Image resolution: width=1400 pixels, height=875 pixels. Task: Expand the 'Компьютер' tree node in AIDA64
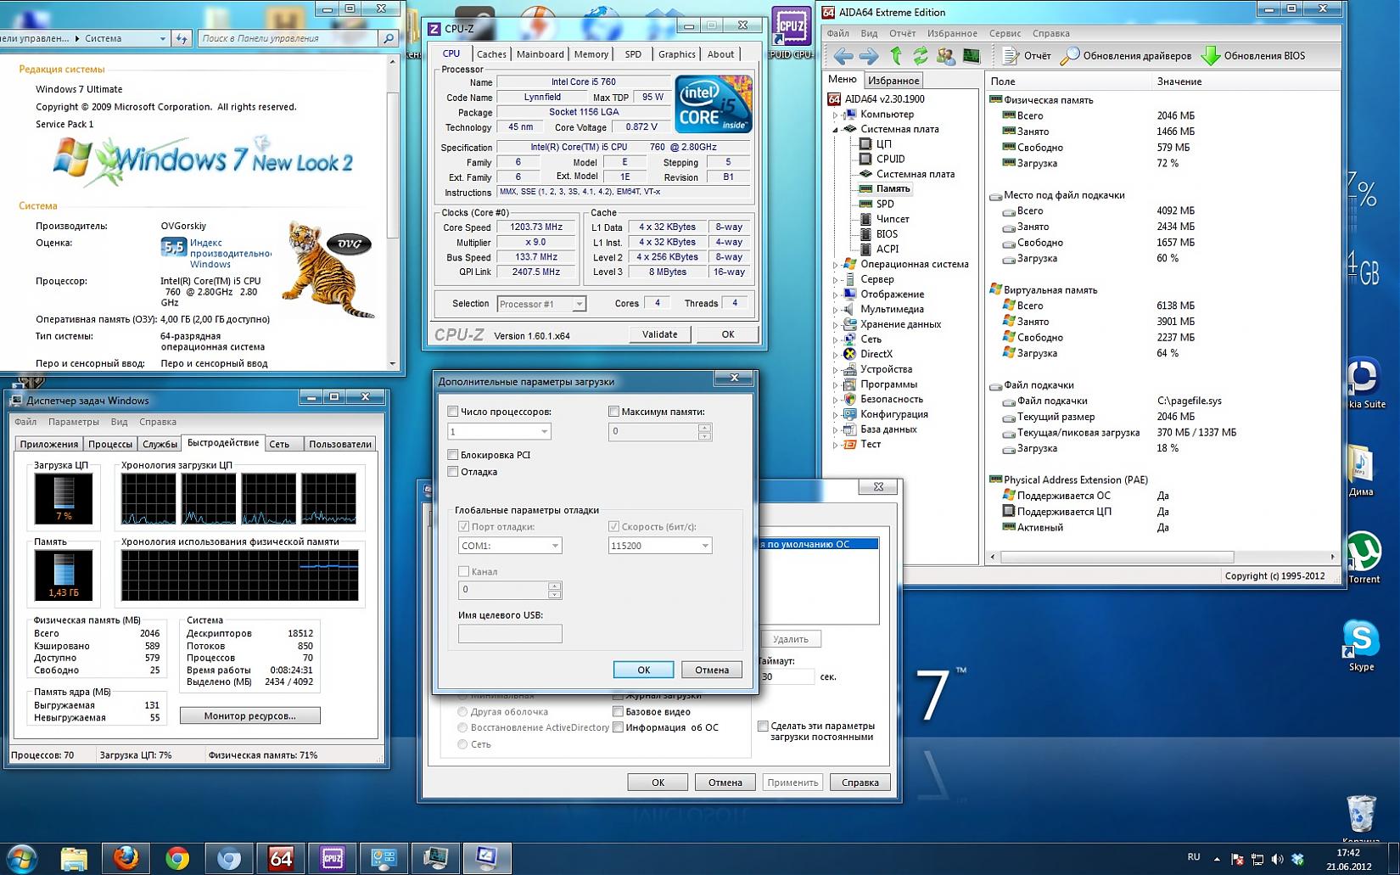pos(835,115)
